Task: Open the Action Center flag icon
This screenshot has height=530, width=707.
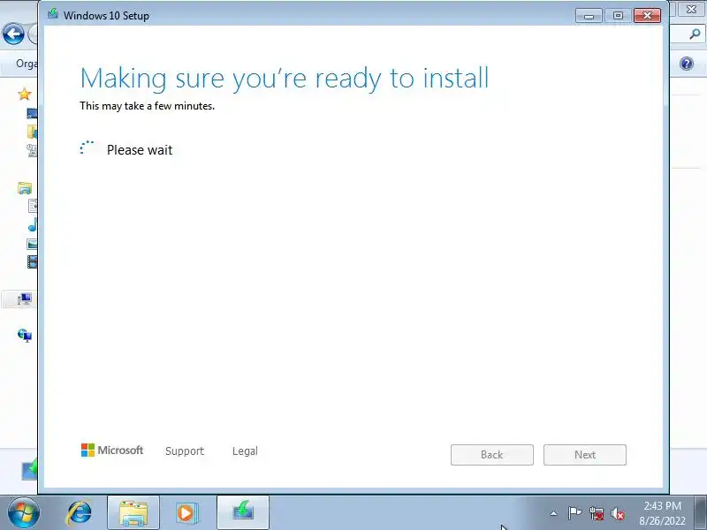Action: 574,513
